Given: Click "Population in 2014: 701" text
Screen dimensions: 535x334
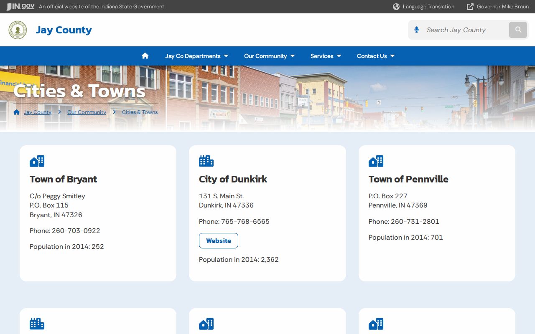Looking at the screenshot, I should click(406, 238).
